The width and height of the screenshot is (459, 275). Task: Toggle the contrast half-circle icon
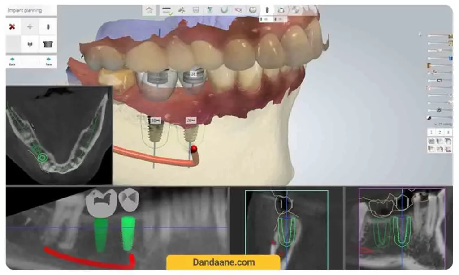[x=429, y=117]
